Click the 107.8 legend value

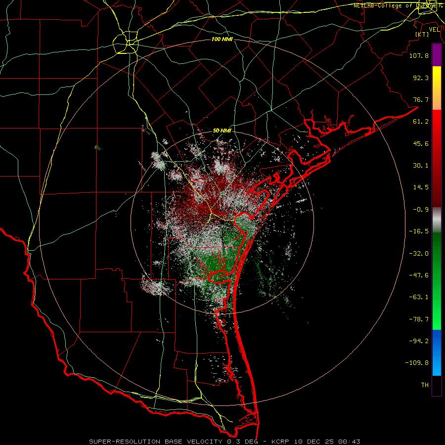tap(419, 55)
